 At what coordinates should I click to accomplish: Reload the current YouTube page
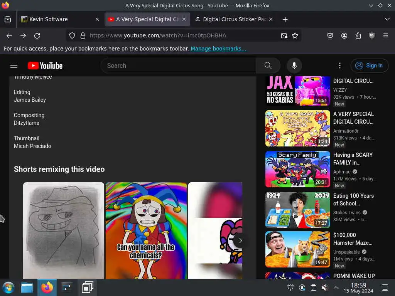pyautogui.click(x=37, y=35)
